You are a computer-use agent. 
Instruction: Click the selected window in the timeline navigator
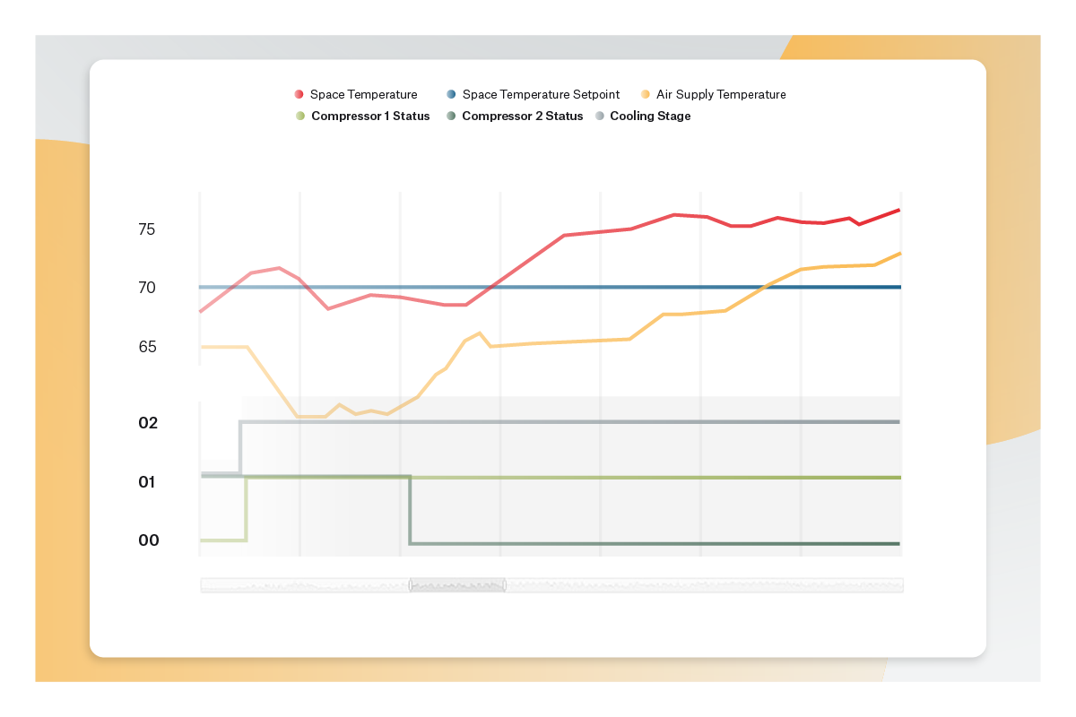point(457,585)
